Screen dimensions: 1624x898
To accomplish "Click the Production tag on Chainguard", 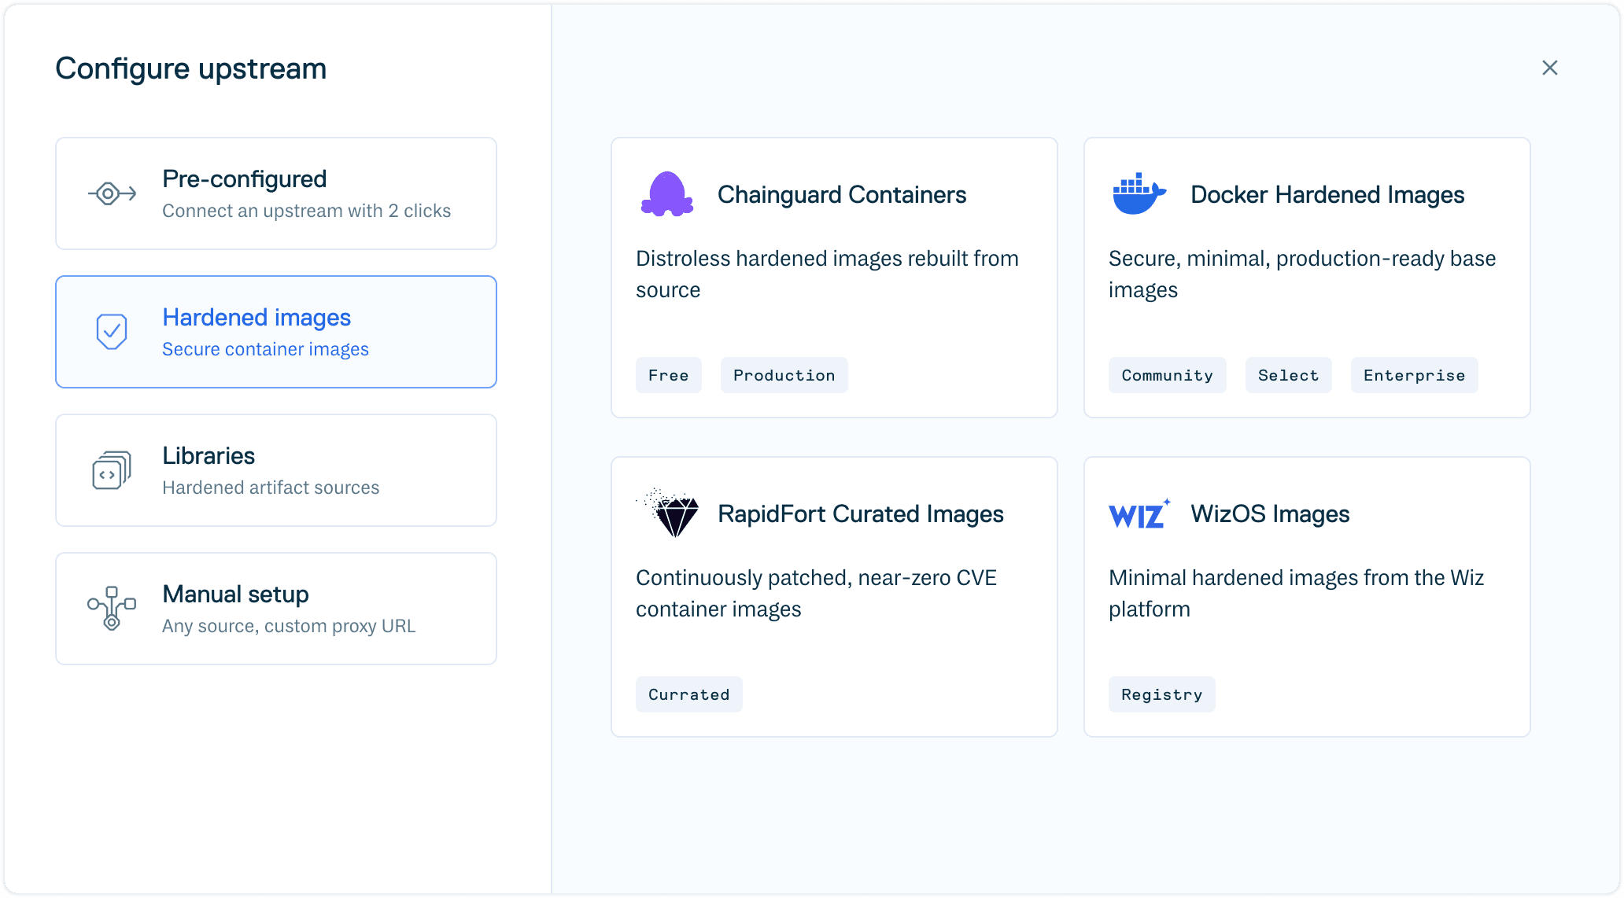I will (x=784, y=375).
